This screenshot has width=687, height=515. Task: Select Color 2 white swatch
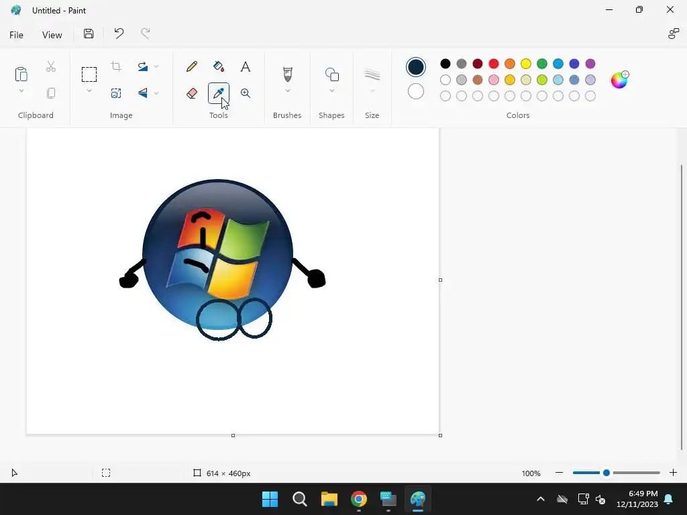(x=416, y=91)
